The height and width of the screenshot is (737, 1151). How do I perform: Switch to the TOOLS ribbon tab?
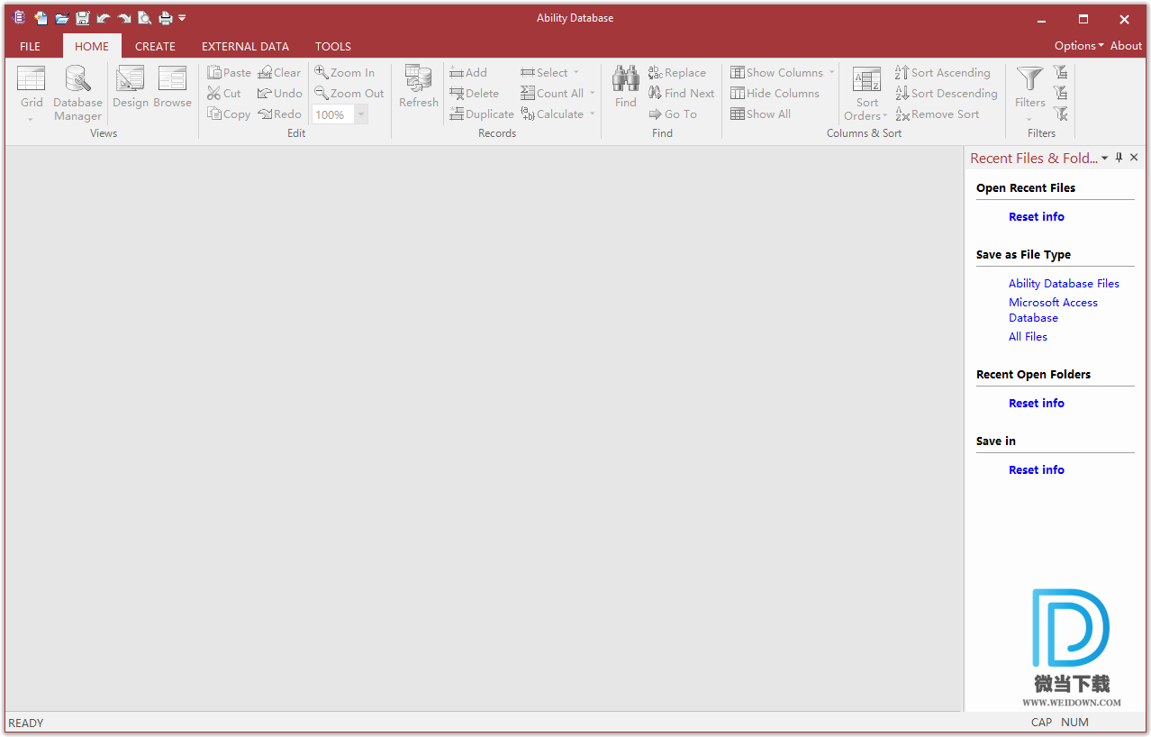(333, 46)
